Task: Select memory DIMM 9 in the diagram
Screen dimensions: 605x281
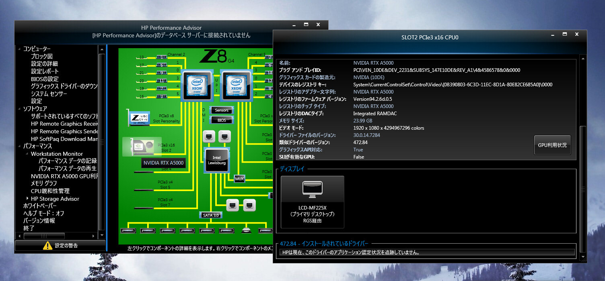Action: click(x=161, y=73)
